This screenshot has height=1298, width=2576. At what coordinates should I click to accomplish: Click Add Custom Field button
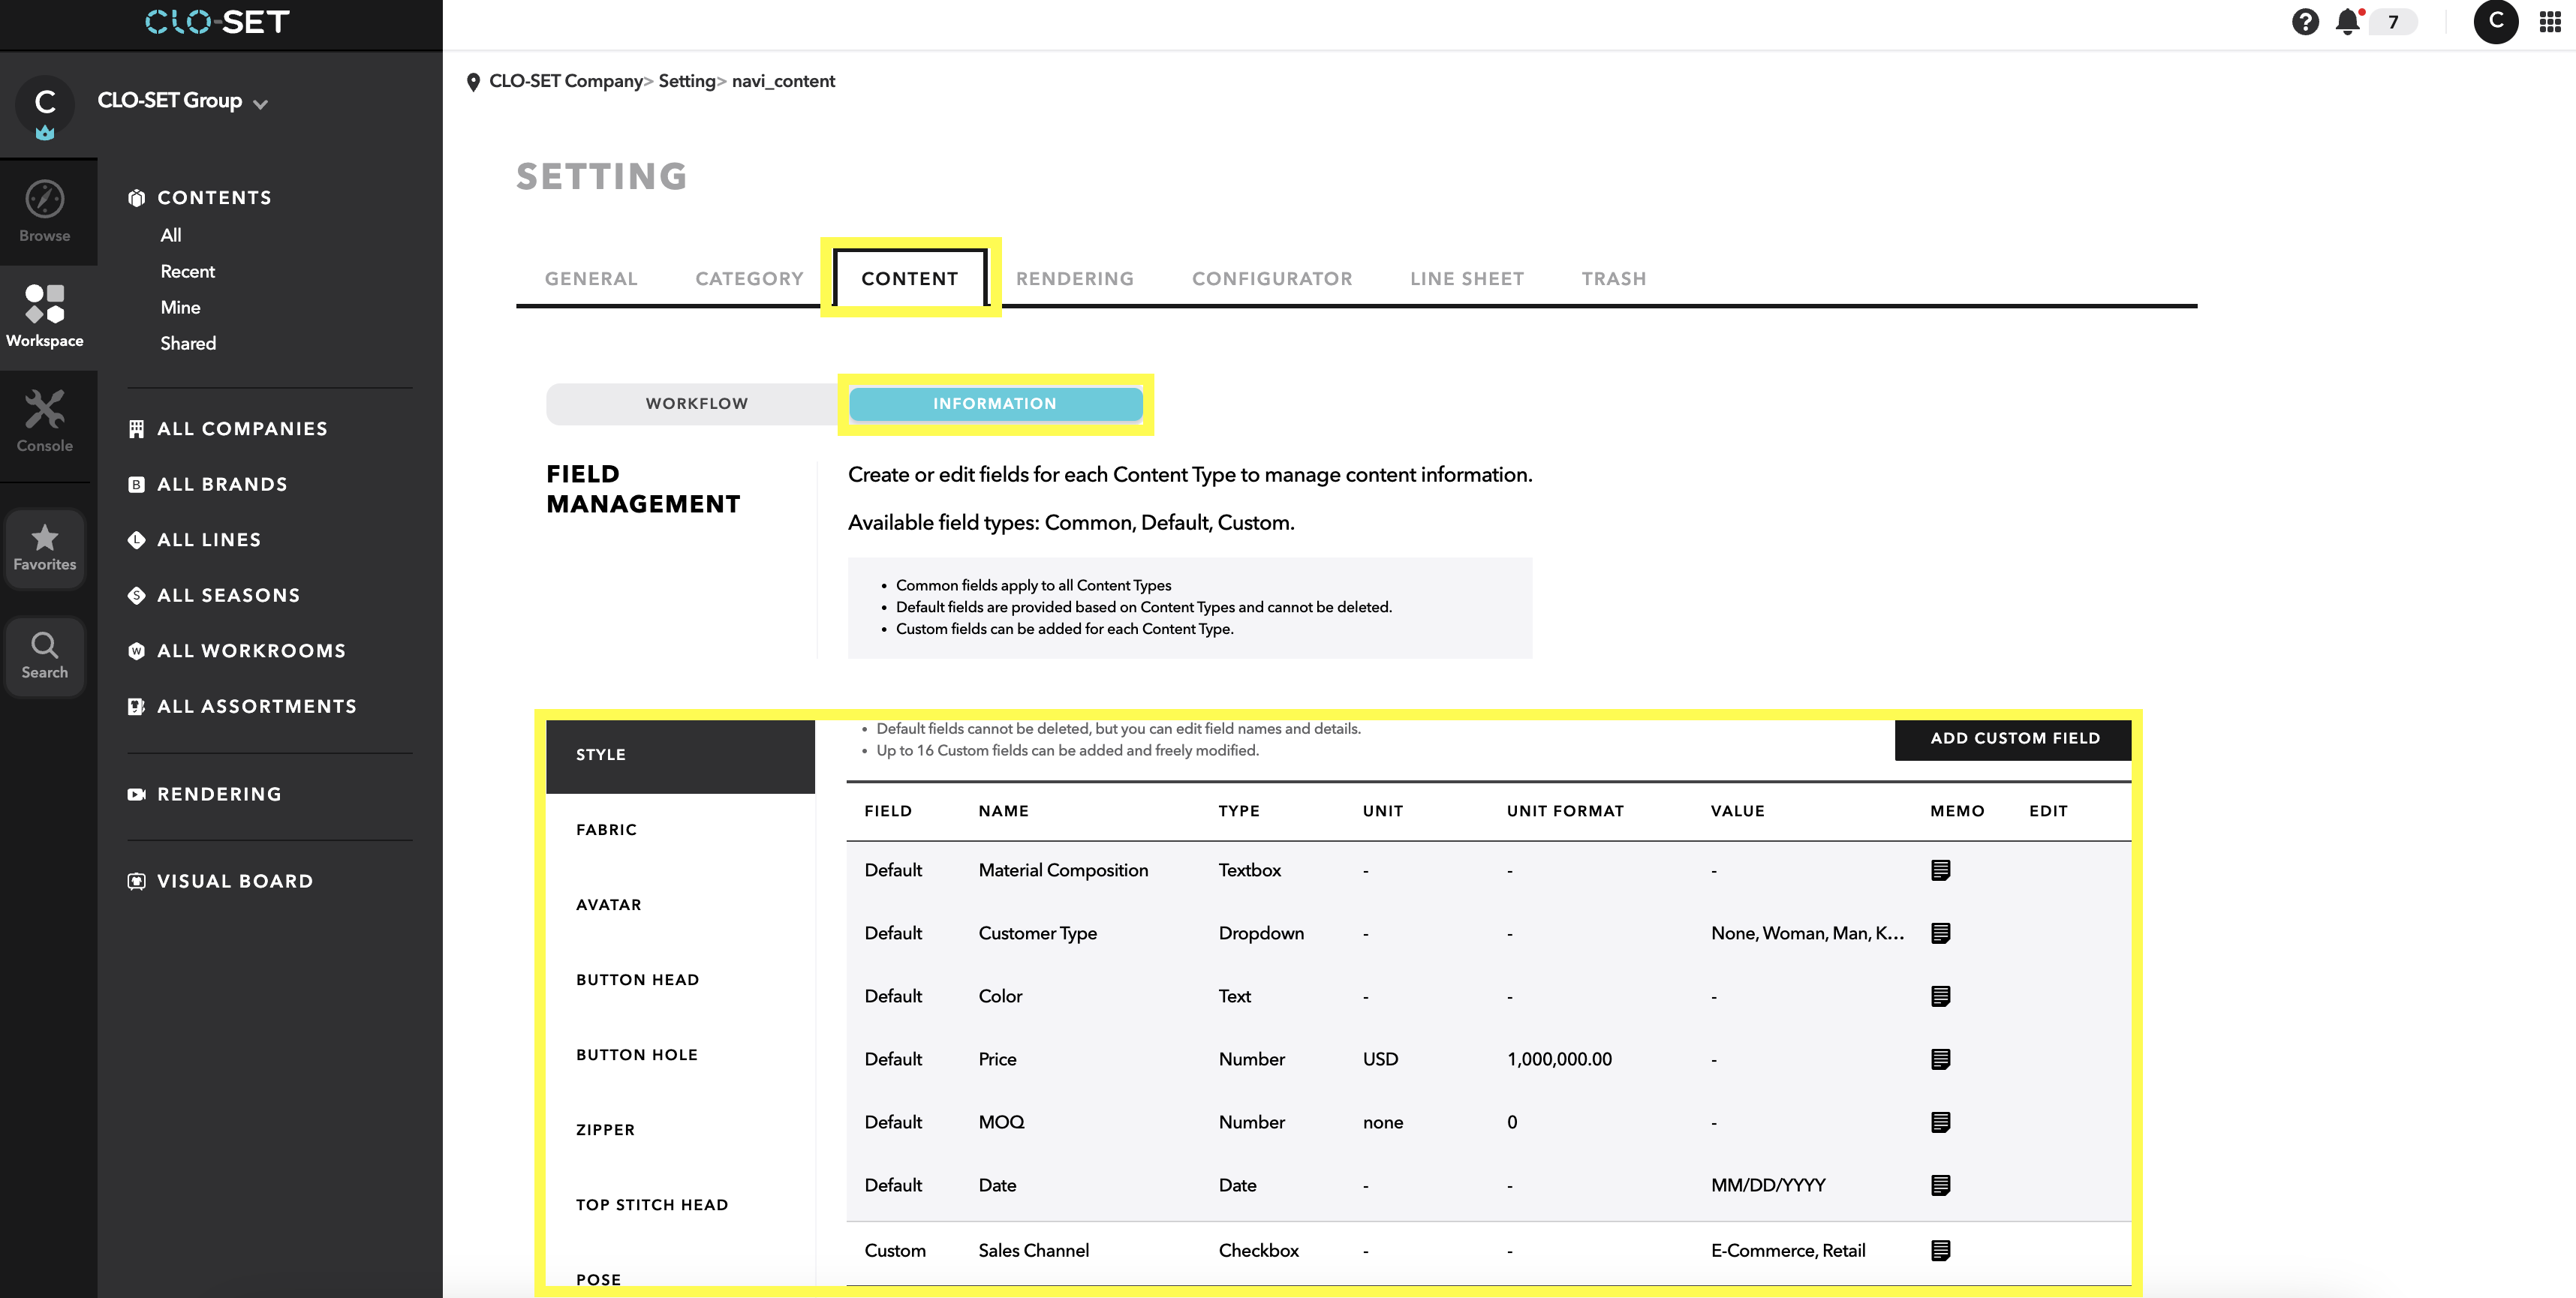2014,738
